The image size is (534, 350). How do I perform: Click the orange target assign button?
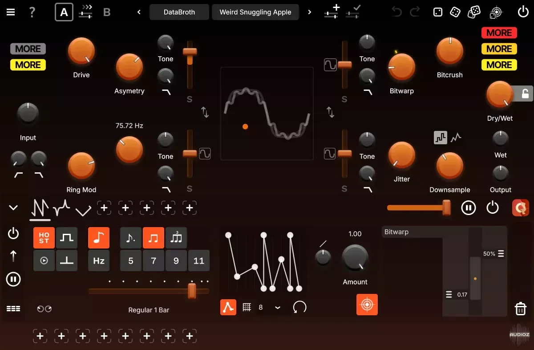[367, 305]
